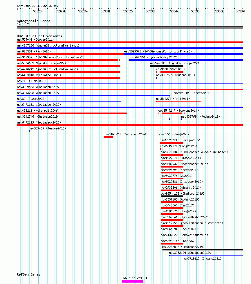Open nsv82 (Tuzun2005) variant
This screenshot has width=251, height=284.
(31, 99)
